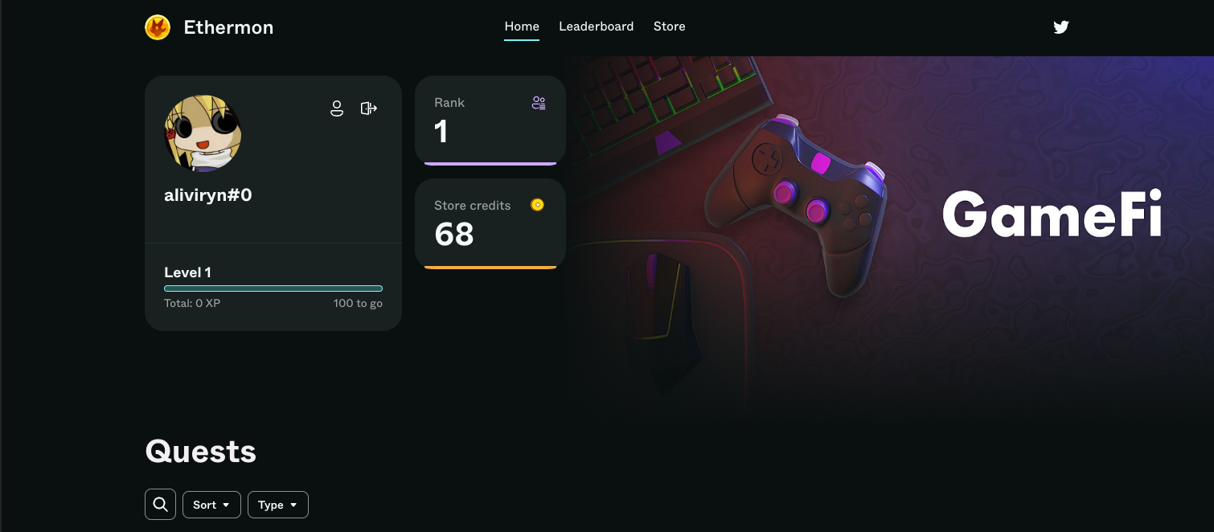Viewport: 1214px width, 532px height.
Task: Open the Type filter dropdown
Action: (277, 505)
